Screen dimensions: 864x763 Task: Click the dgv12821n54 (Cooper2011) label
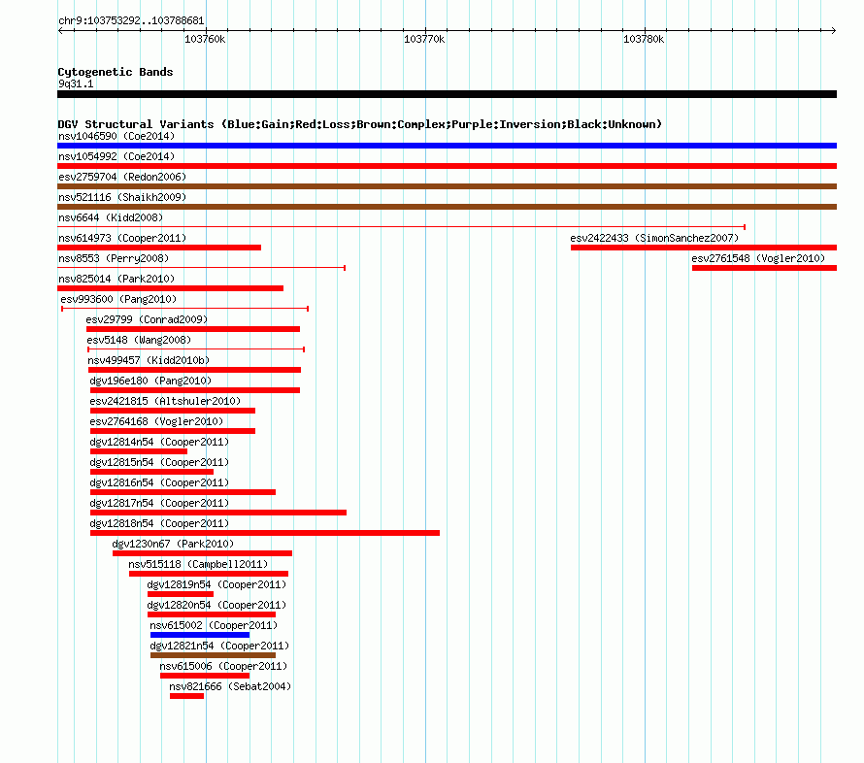pyautogui.click(x=219, y=646)
